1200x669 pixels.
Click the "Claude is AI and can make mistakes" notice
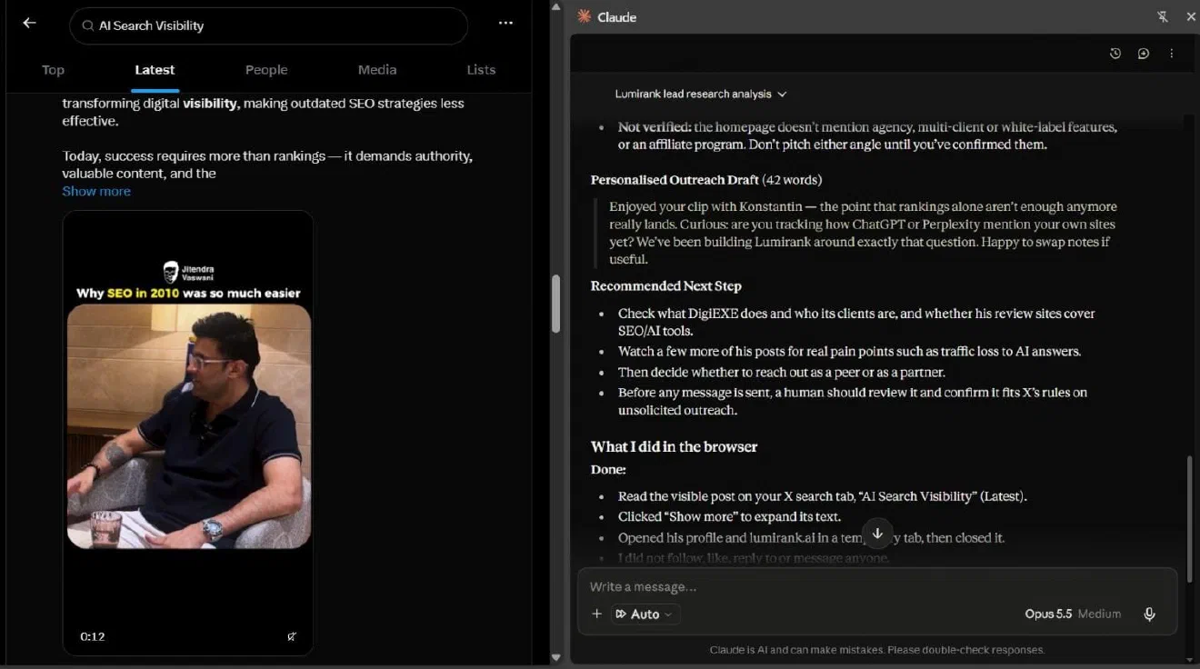pos(877,650)
